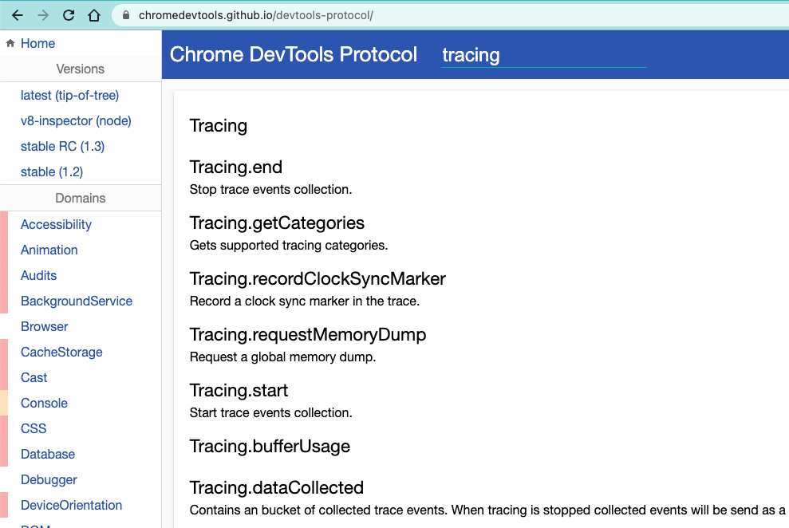Click the house icon beside Home in sidebar
Screen dimensions: 789x528
tap(10, 43)
